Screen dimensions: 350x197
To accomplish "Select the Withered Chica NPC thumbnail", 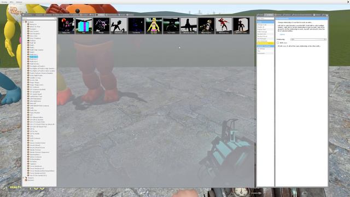I will (x=206, y=26).
